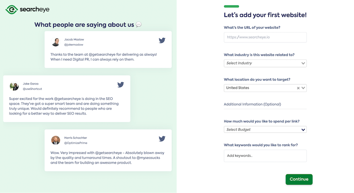
Task: Click the @useShortcut Twitter handle
Action: pos(32,89)
